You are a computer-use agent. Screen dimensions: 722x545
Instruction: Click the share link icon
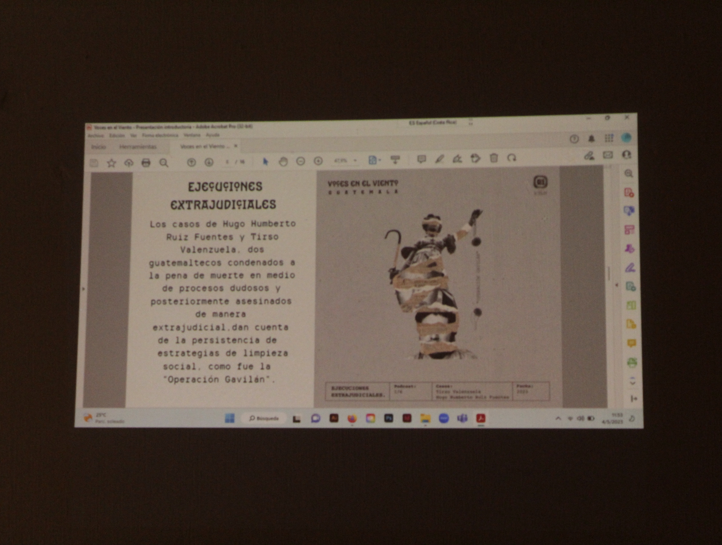click(589, 156)
